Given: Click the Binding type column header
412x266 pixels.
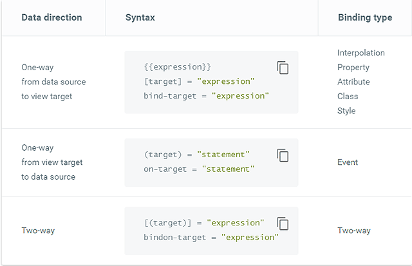Looking at the screenshot, I should point(365,17).
